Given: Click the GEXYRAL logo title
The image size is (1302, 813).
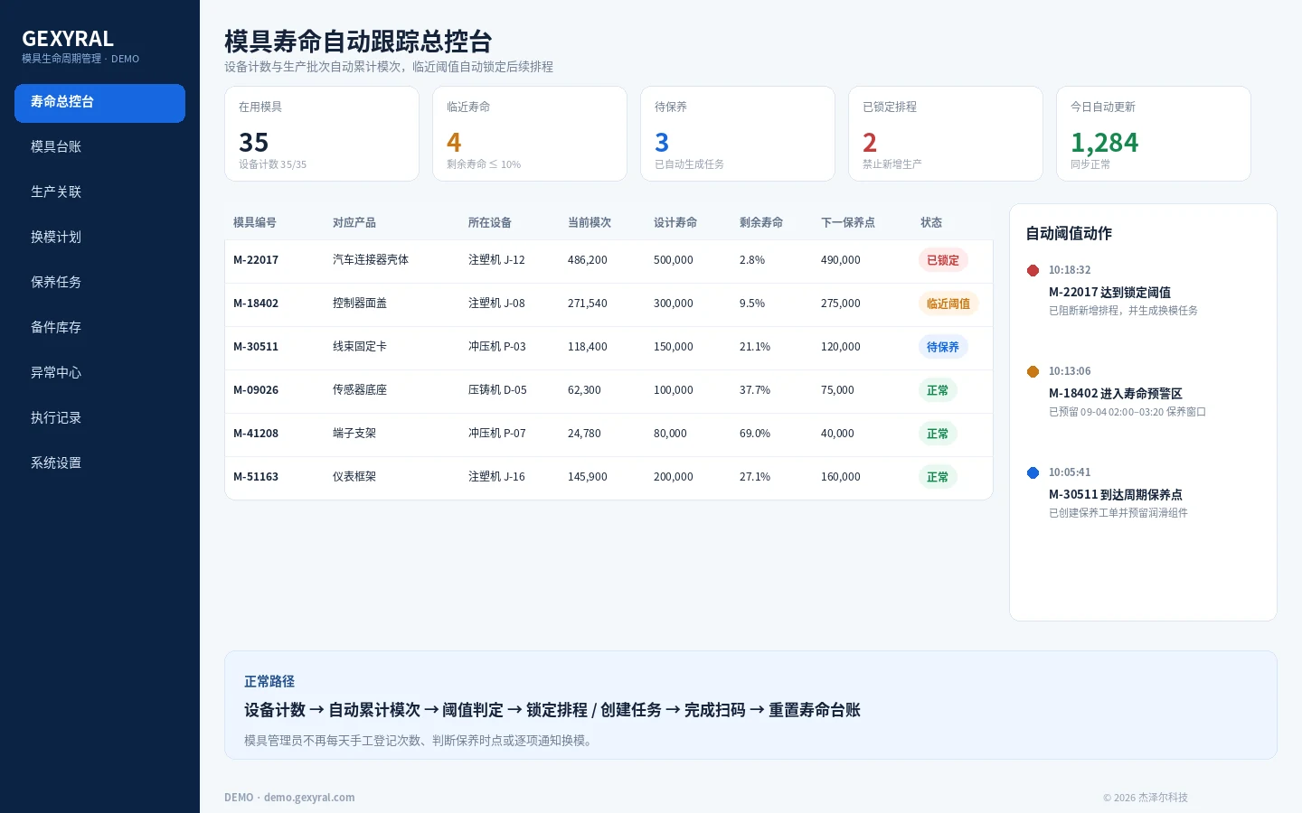Looking at the screenshot, I should click(68, 39).
